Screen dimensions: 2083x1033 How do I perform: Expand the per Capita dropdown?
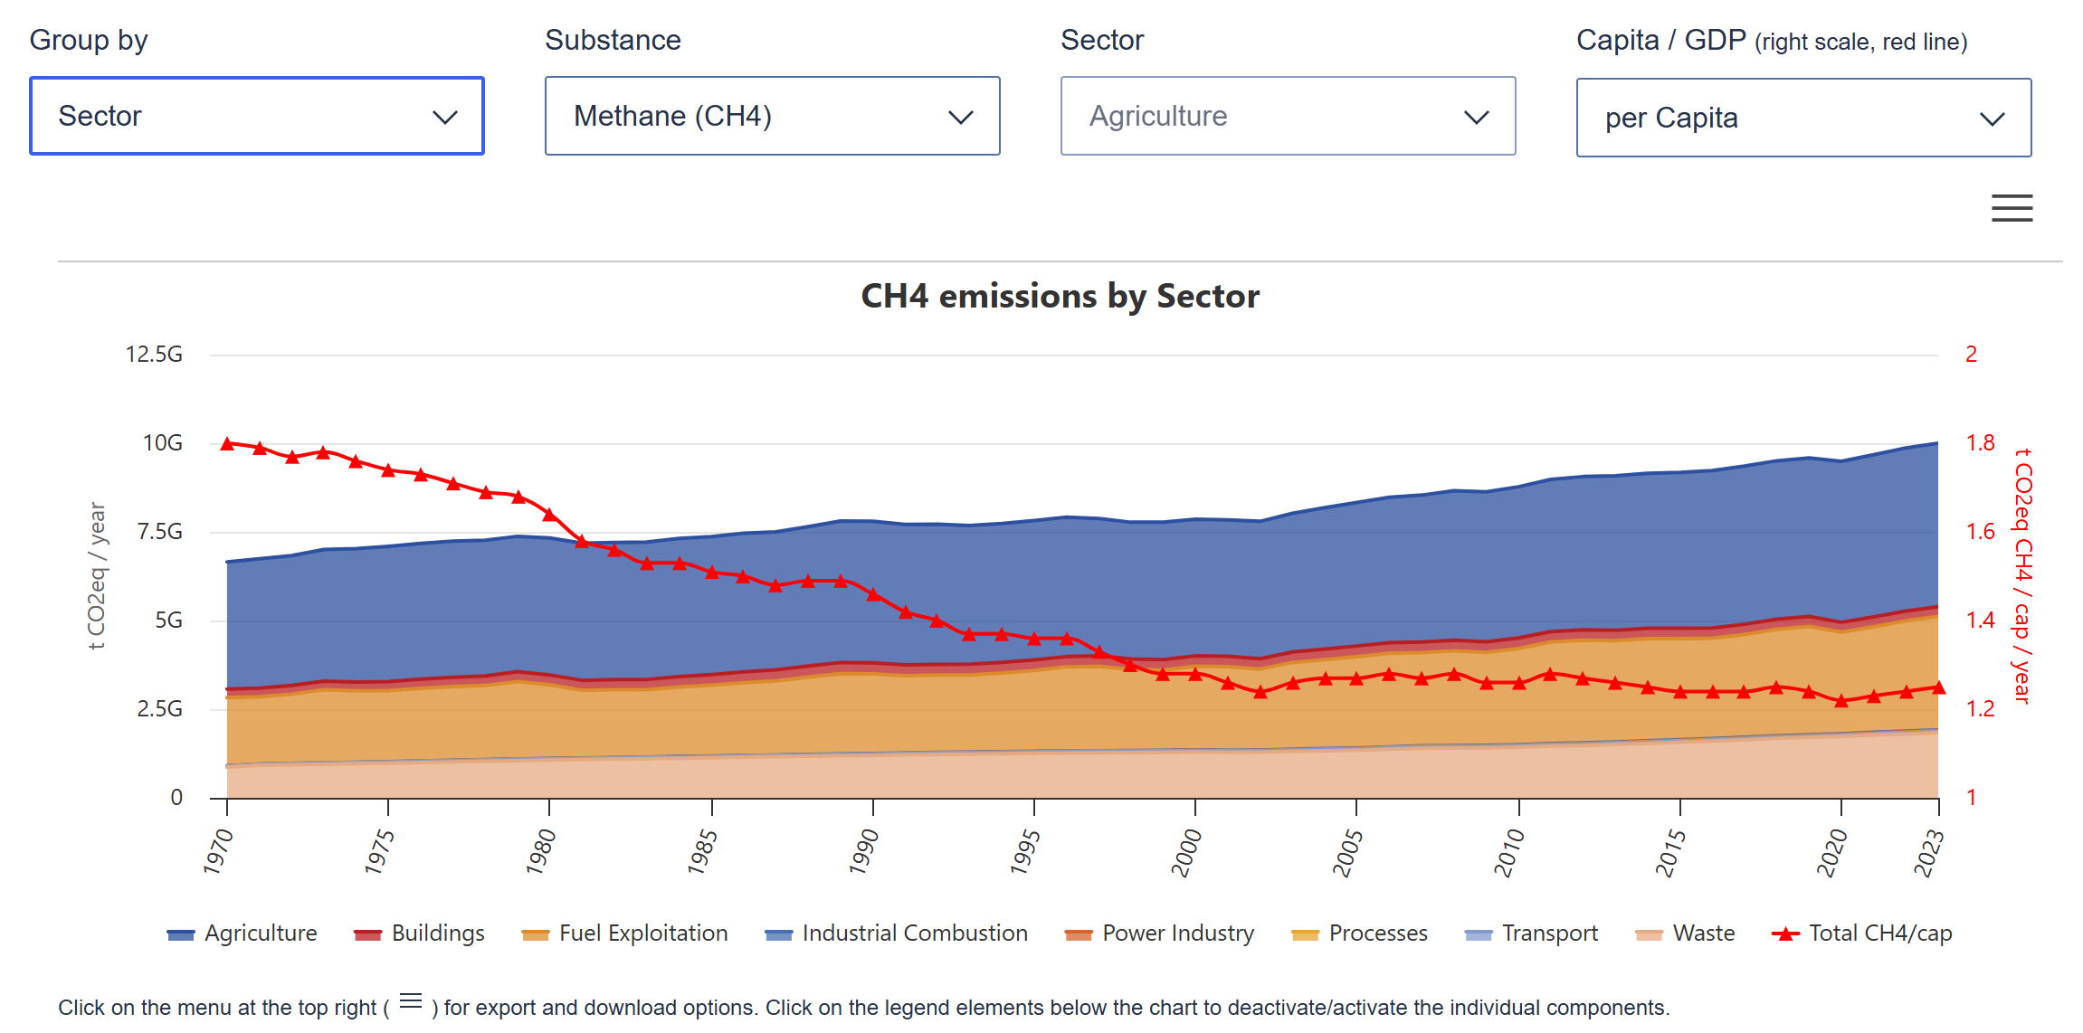tap(1803, 118)
